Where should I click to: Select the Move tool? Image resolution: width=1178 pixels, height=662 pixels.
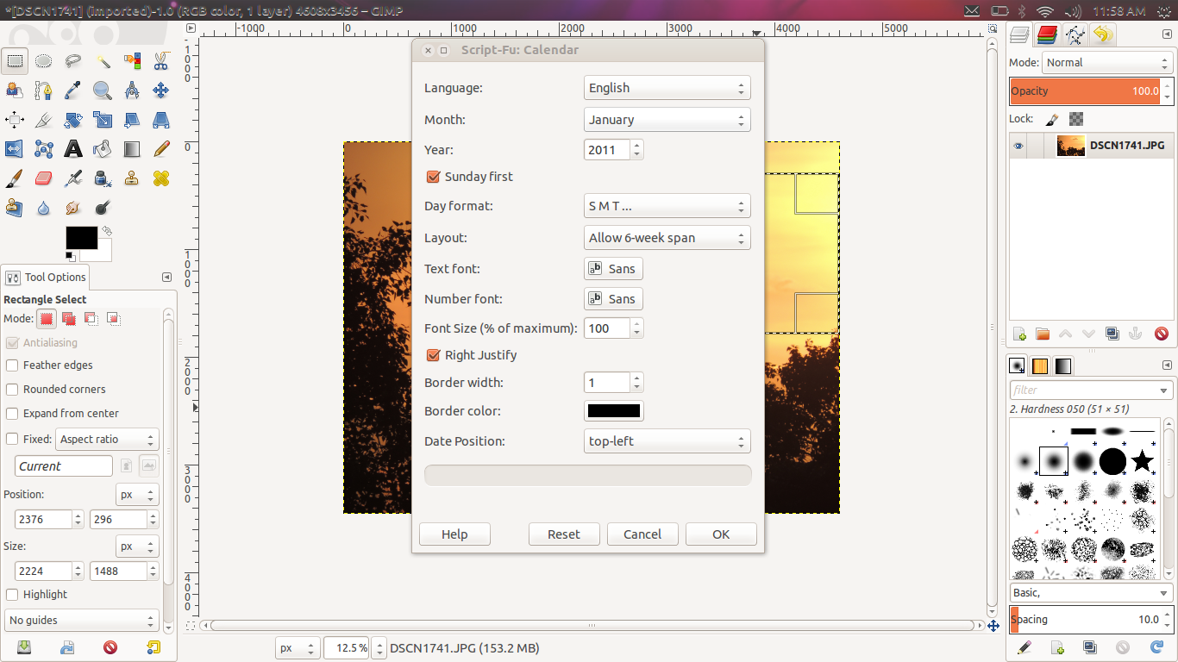(161, 91)
